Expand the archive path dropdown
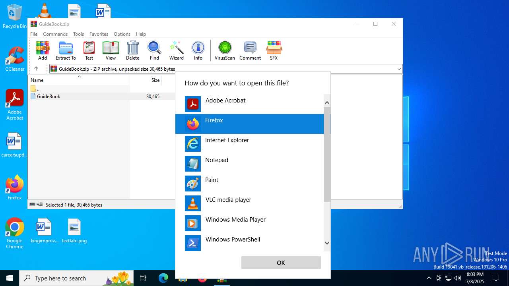This screenshot has width=509, height=286. [x=399, y=69]
